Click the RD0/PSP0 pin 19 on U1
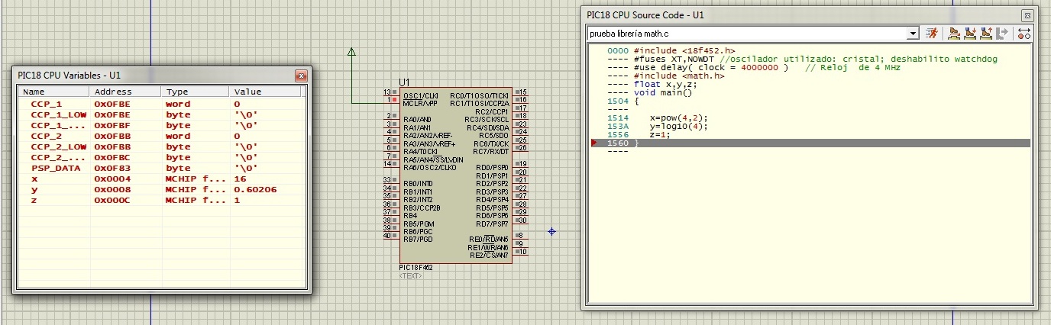Viewport: 1051px width, 325px height. point(519,164)
